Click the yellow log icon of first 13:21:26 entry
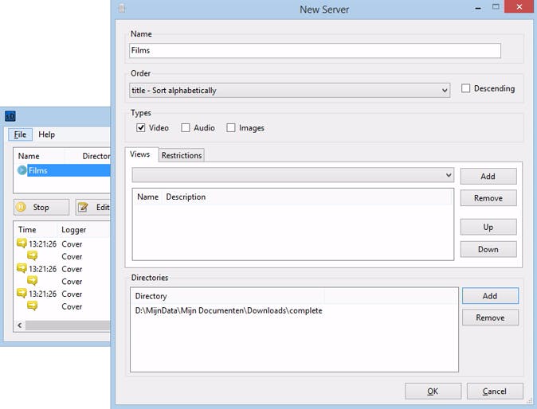This screenshot has width=537, height=409. (x=22, y=243)
